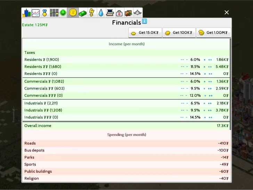Click the Get 15.0K button
Screen dimensions: 253x190
[145, 33]
